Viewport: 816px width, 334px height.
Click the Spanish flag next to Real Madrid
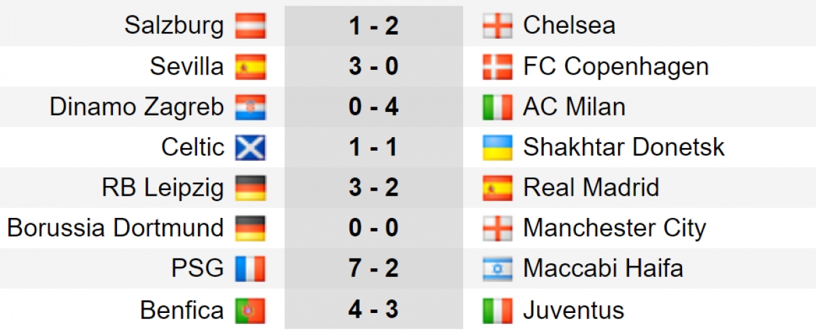pos(497,188)
